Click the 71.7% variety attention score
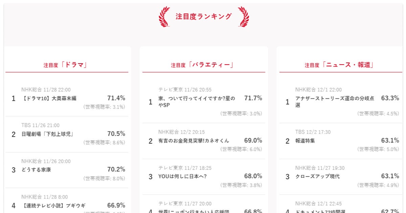Viewport: 406px width, 213px height. 253,98
